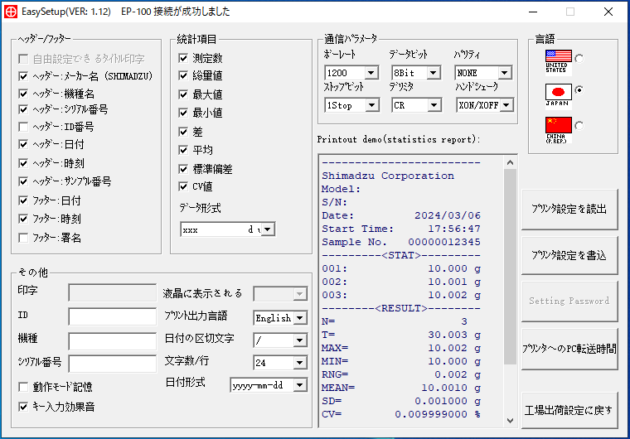Enable フッター:署名 checkbox

23,238
